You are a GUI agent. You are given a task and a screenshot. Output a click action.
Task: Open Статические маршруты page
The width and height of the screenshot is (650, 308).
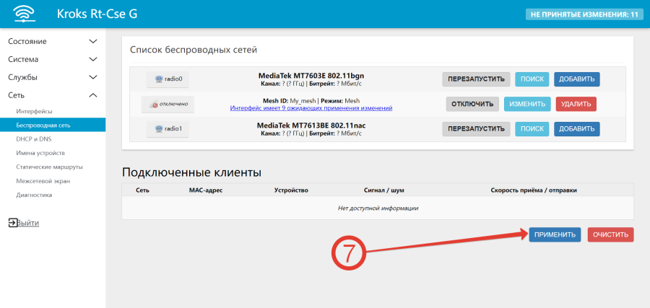coord(49,167)
